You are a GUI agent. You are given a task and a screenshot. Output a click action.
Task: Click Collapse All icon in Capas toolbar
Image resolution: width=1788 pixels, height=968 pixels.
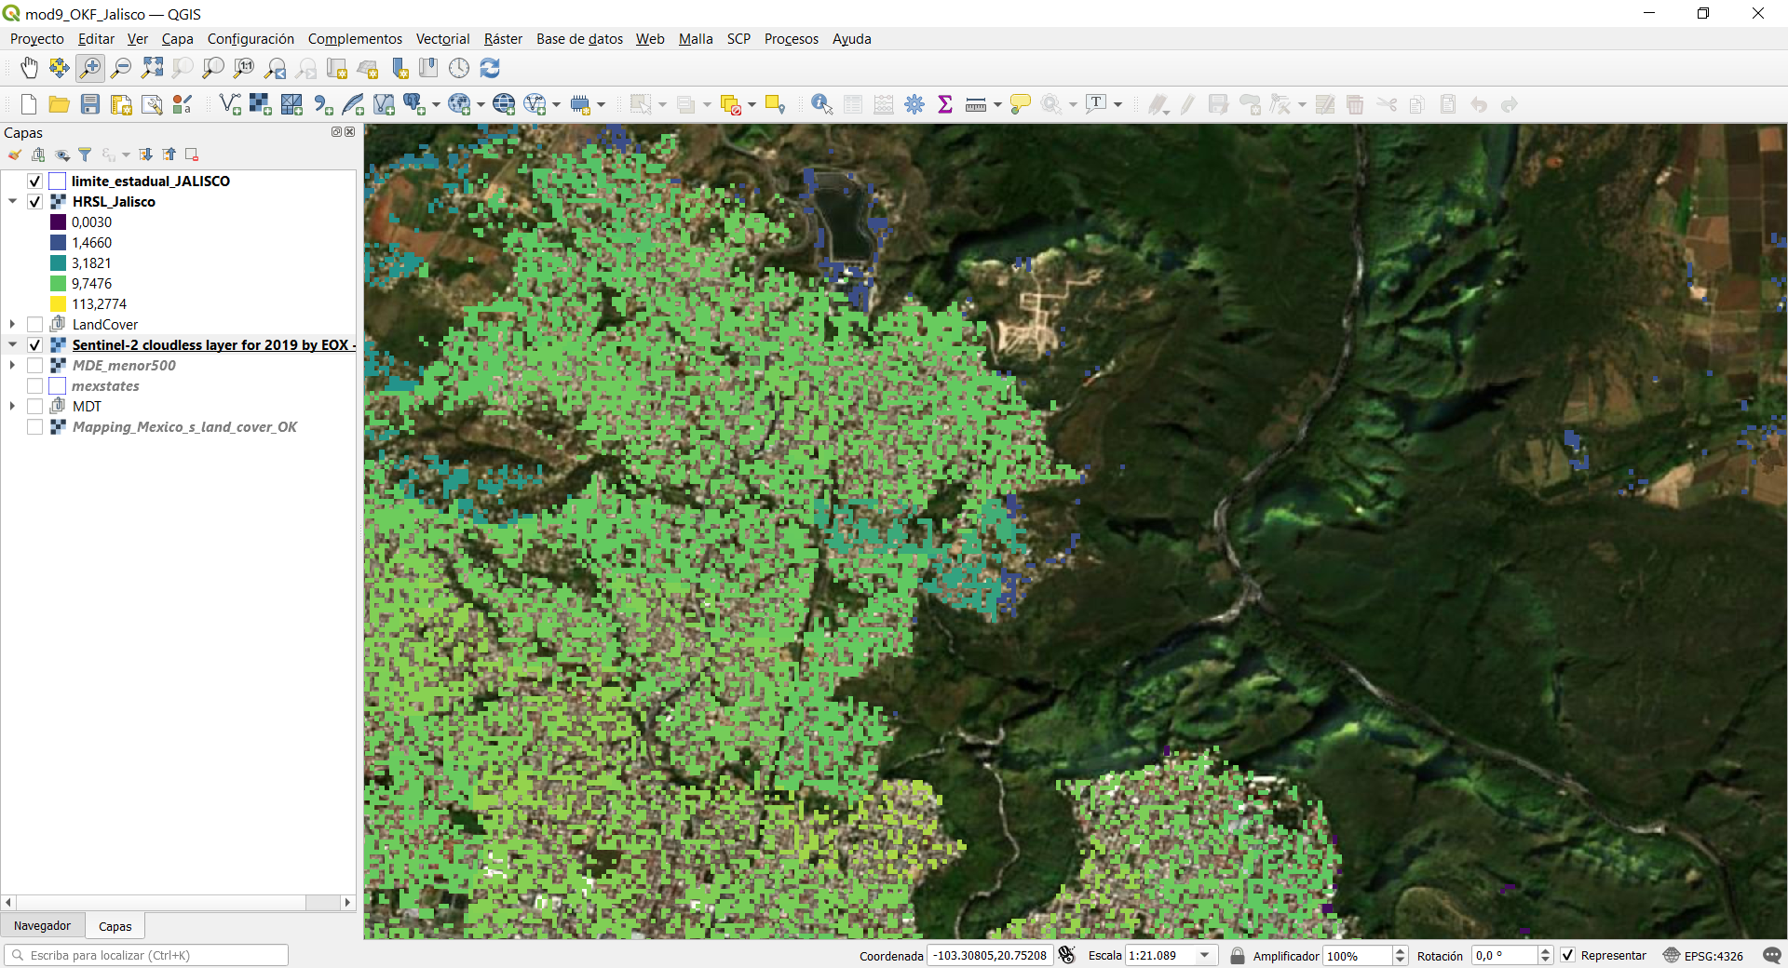point(169,155)
